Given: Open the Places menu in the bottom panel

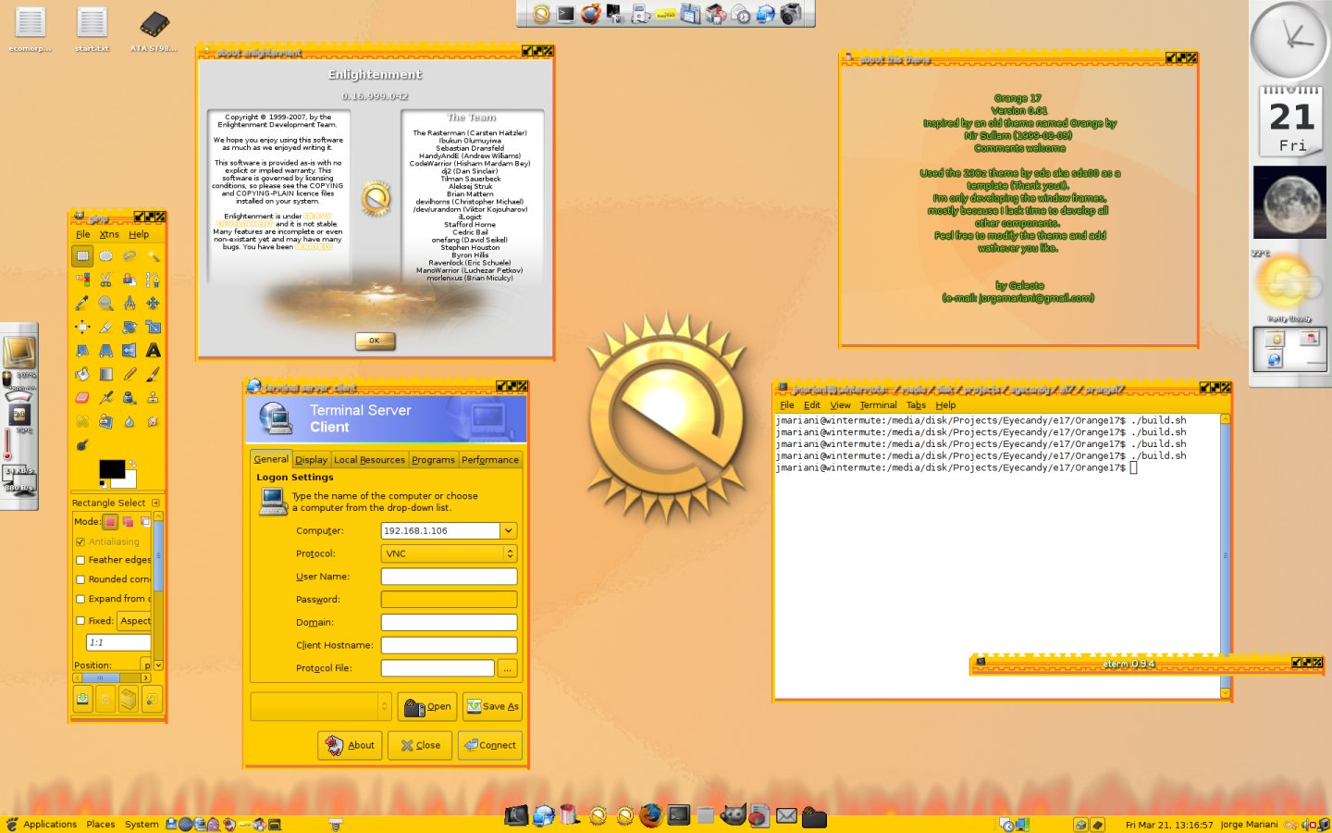Looking at the screenshot, I should tap(100, 824).
